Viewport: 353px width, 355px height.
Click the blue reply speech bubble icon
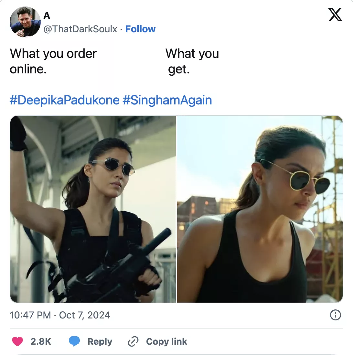pos(74,341)
